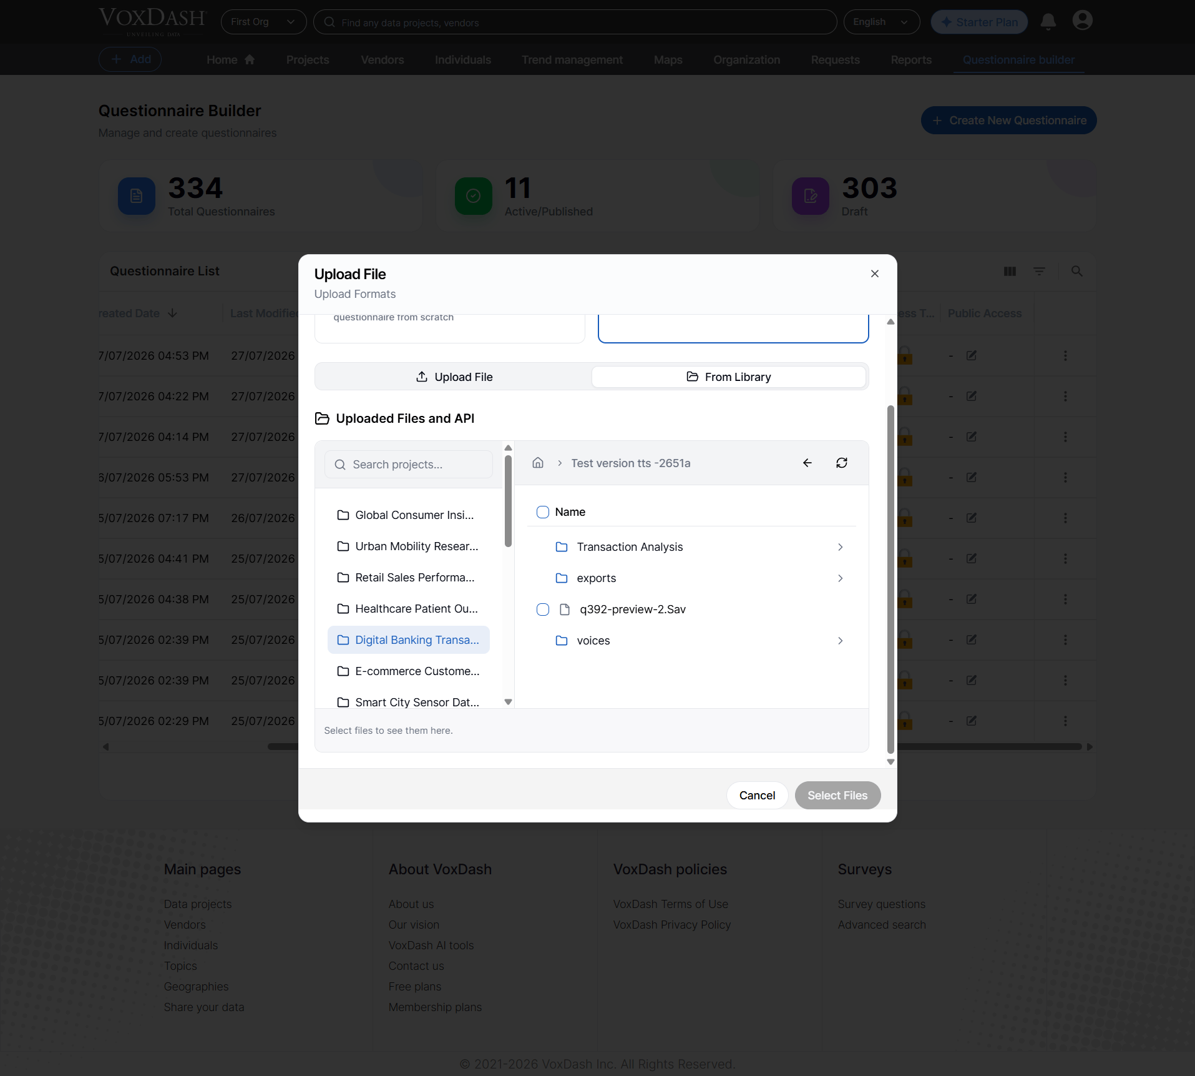Click the Cancel button
1195x1076 pixels.
pos(757,795)
